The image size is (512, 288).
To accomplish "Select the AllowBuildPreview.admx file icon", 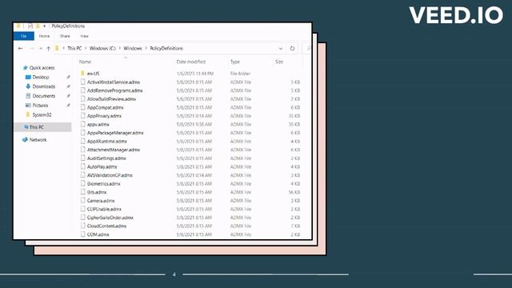I will click(x=83, y=99).
